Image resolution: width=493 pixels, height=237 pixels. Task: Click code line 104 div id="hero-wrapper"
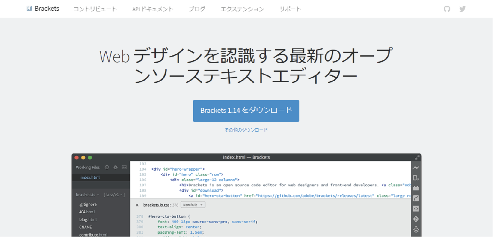[x=178, y=169]
